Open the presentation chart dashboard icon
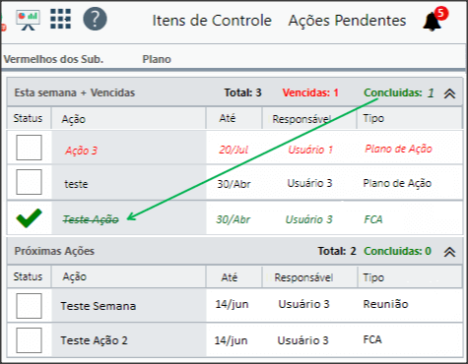The width and height of the screenshot is (468, 364). coord(28,20)
